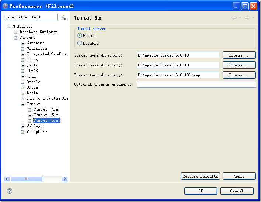Focus the type filter text field

[31, 17]
